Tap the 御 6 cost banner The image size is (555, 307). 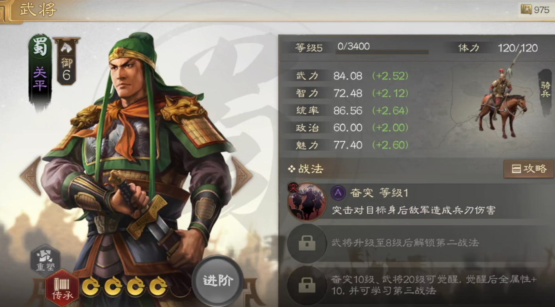tap(66, 61)
